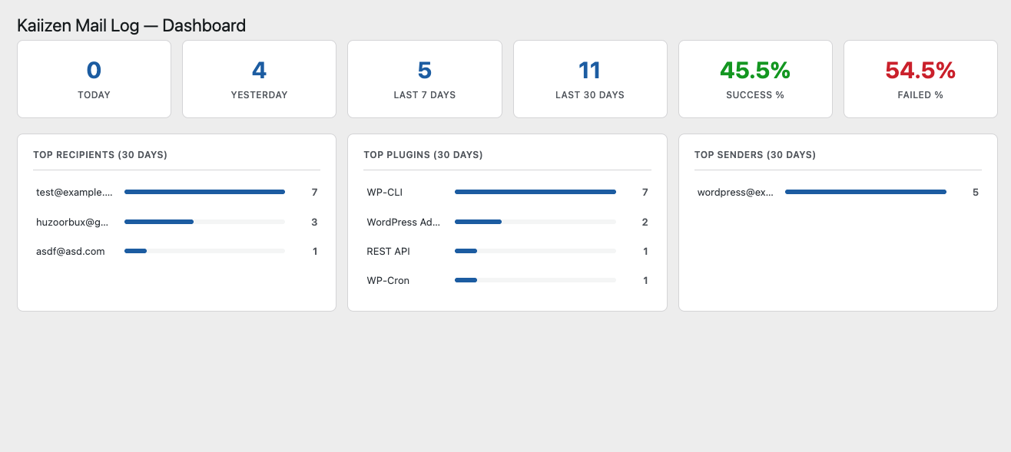Click the REST API plugin label
This screenshot has width=1011, height=452.
389,251
